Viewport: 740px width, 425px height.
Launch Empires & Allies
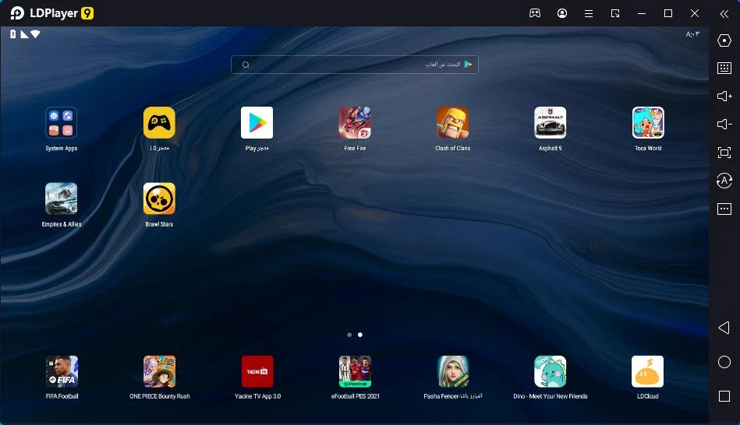62,198
